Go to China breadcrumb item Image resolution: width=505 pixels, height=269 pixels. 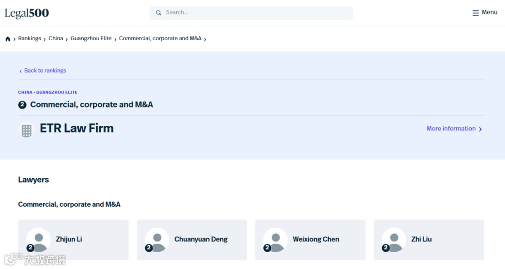coord(56,38)
